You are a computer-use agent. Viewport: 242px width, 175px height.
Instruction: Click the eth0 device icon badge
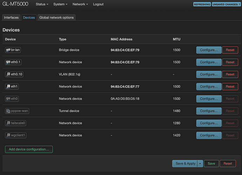tap(8, 99)
